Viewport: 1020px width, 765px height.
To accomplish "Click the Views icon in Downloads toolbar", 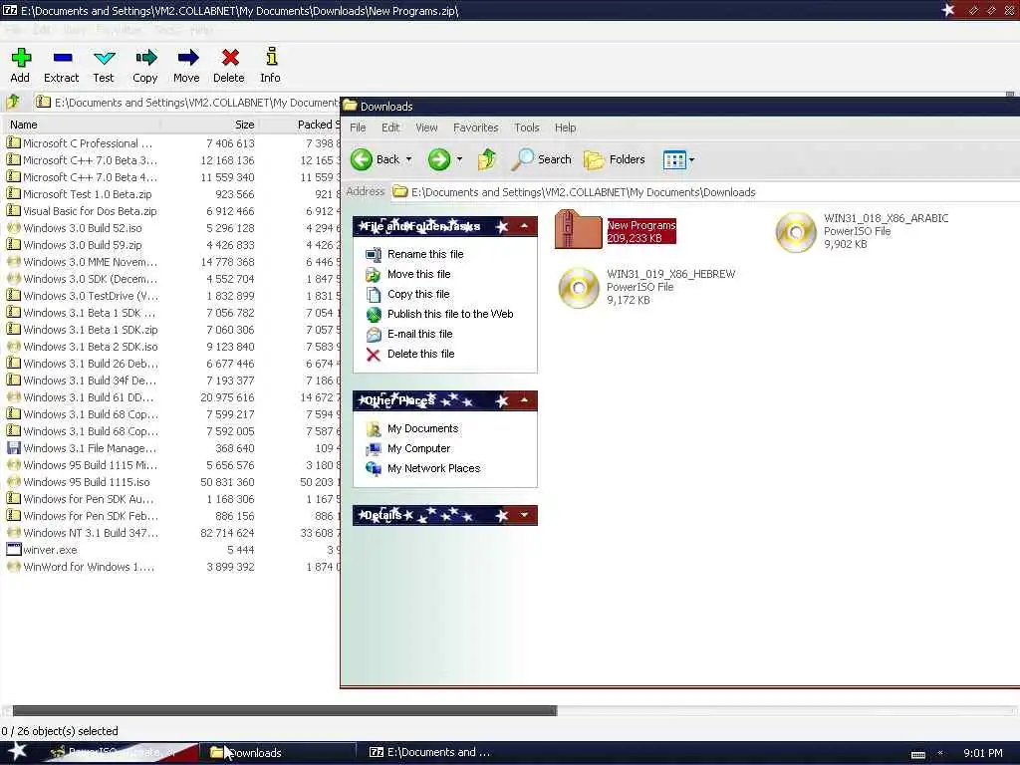I will [674, 159].
